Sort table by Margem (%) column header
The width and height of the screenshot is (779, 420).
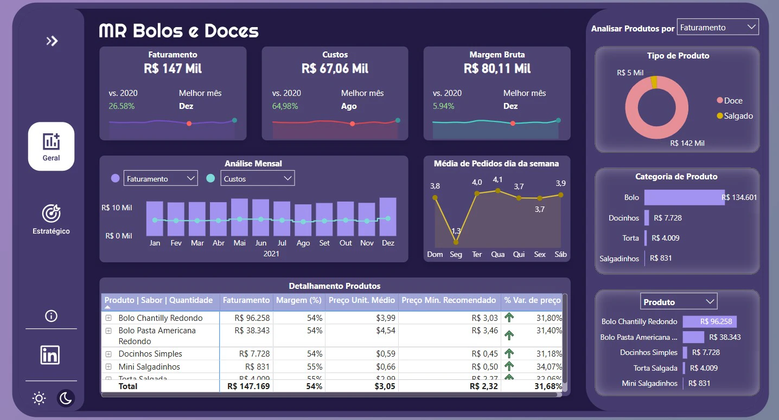[x=299, y=301]
